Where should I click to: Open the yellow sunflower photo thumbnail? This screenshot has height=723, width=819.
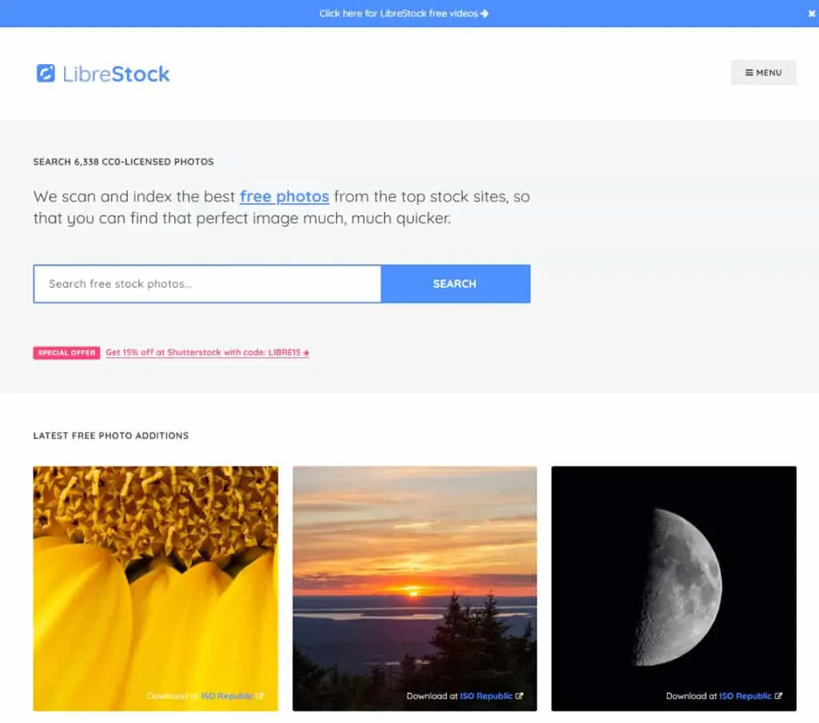[x=156, y=588]
